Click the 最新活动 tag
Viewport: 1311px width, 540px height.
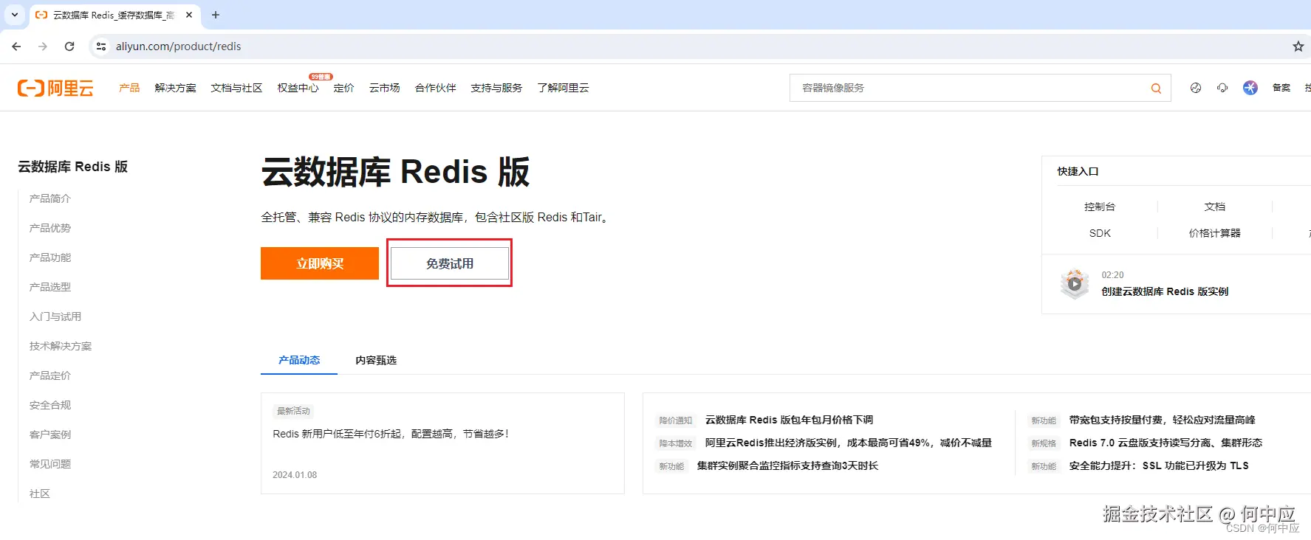tap(293, 411)
